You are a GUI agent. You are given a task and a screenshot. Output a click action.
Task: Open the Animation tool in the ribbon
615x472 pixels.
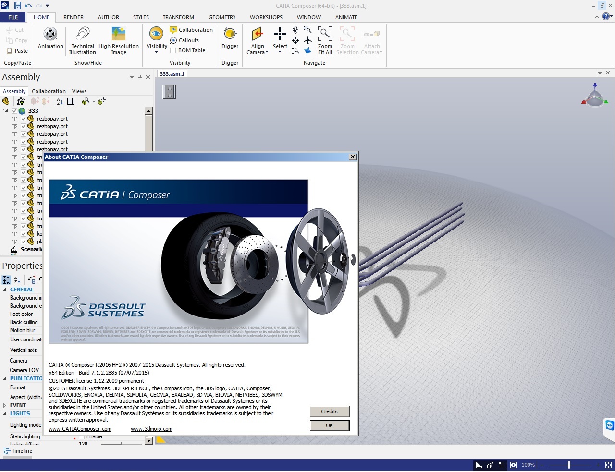click(x=50, y=38)
